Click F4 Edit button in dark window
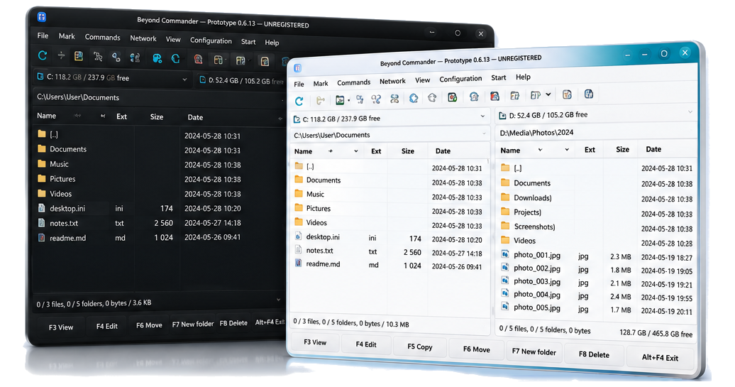Image resolution: width=735 pixels, height=387 pixels. pos(107,326)
